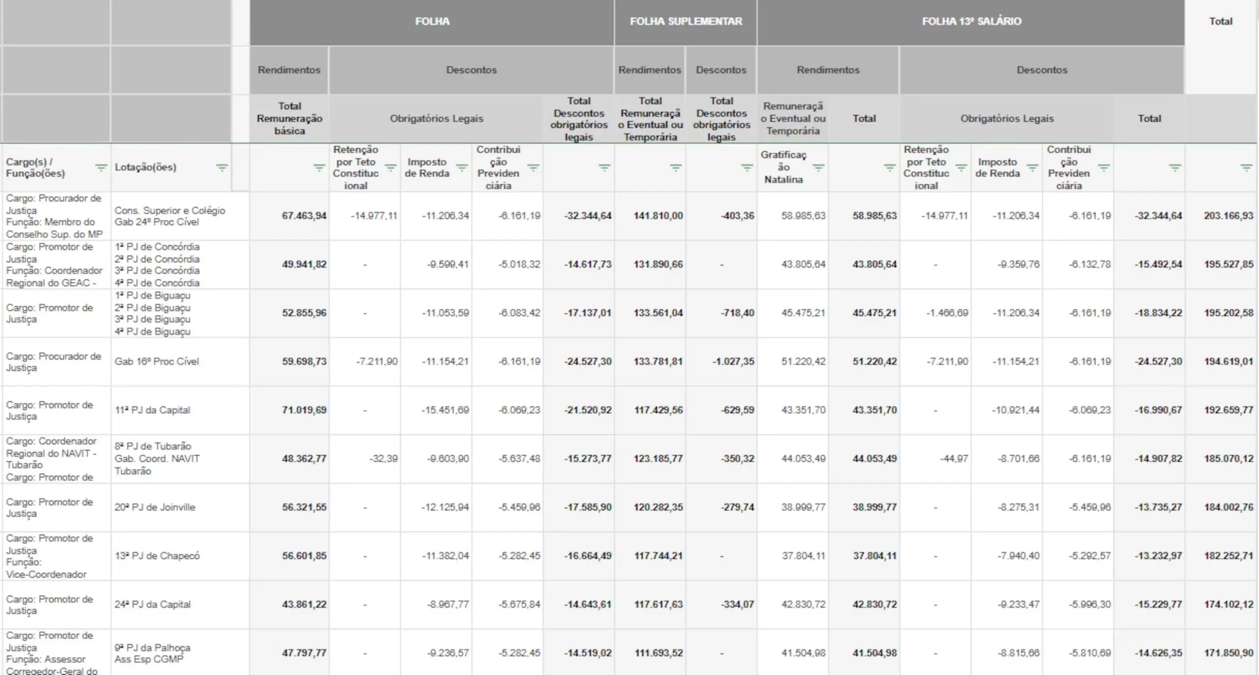Filter Folha Suplementar Total Remuneração Eventual column
The image size is (1259, 675).
pos(676,168)
